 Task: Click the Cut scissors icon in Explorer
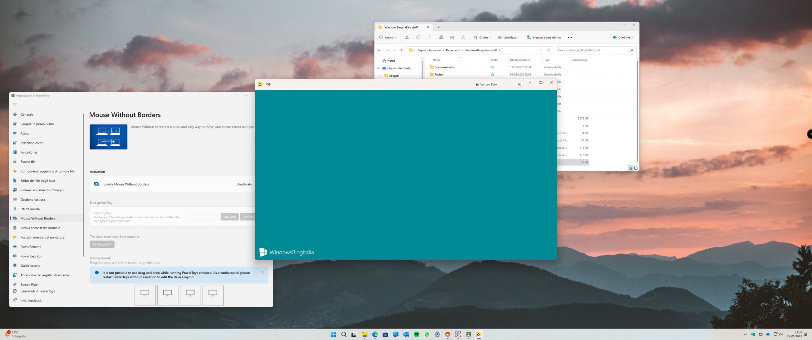(407, 37)
